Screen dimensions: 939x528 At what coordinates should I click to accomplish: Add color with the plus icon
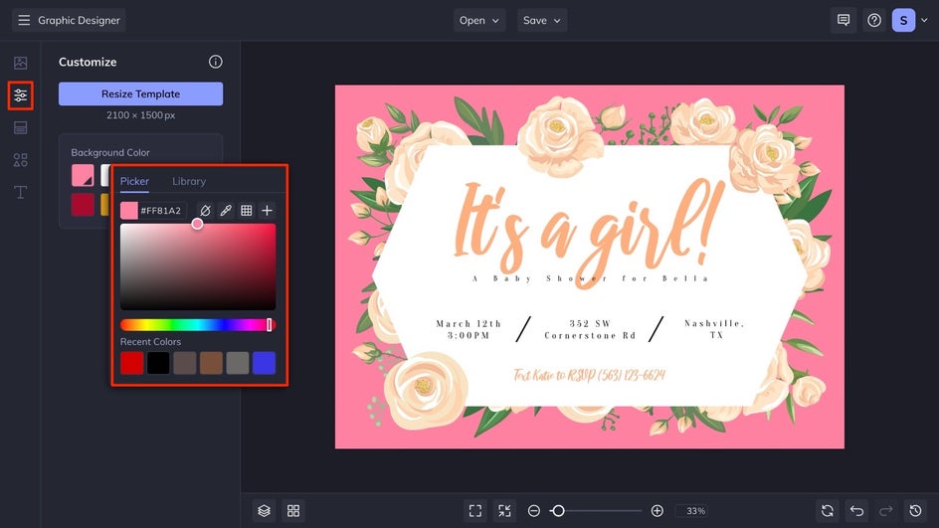point(267,211)
